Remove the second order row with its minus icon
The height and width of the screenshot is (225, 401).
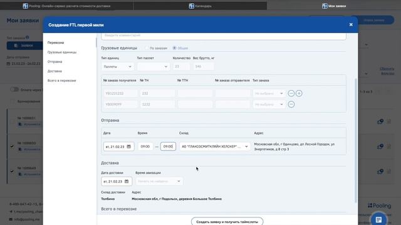[291, 104]
